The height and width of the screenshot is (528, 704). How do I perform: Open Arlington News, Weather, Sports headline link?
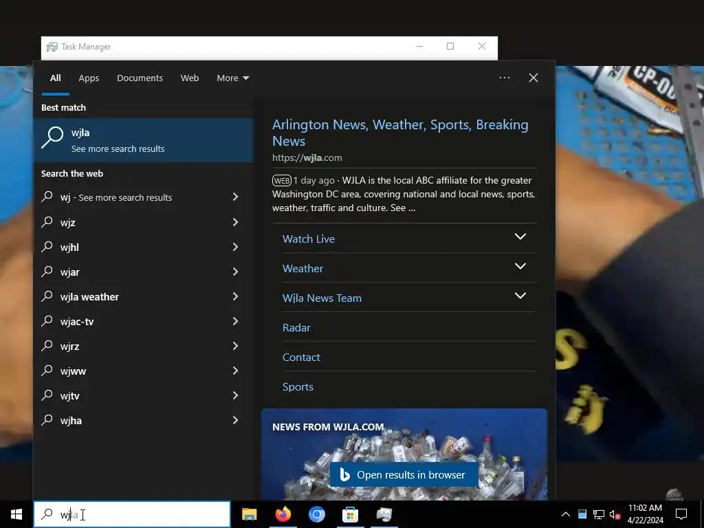400,133
